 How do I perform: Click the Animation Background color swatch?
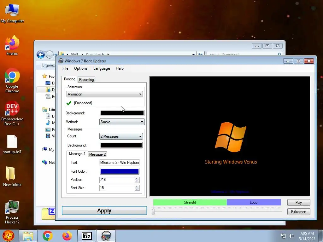(122, 113)
